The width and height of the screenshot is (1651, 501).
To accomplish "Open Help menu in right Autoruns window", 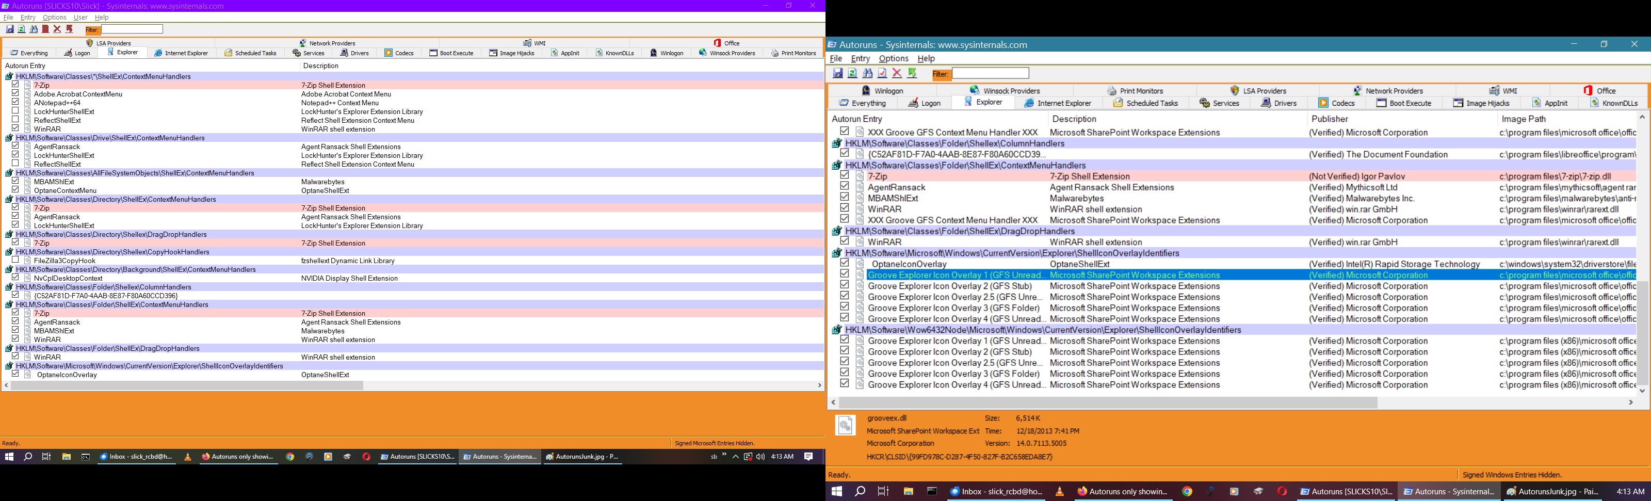I will click(926, 58).
